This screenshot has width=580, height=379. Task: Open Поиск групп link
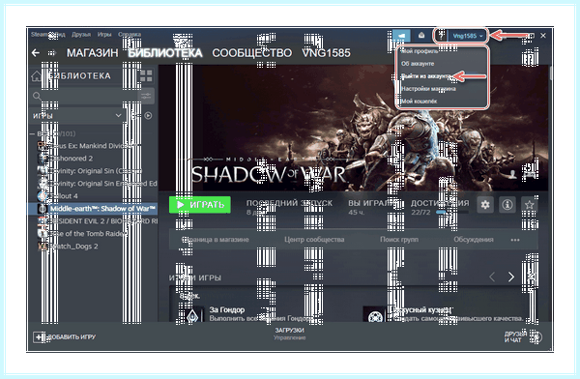click(399, 240)
